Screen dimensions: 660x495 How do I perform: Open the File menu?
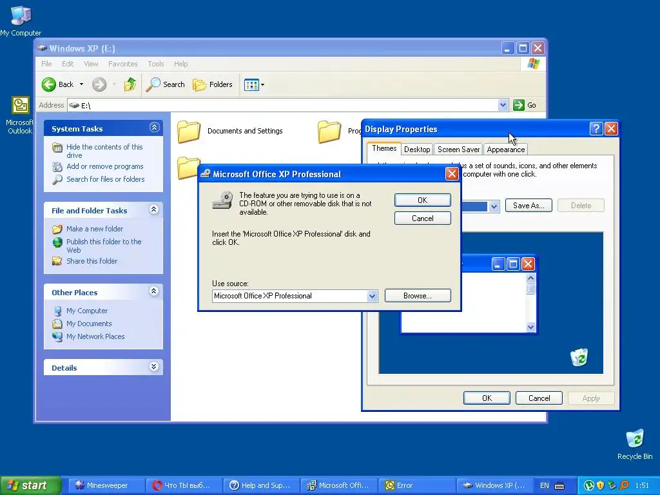coord(46,64)
